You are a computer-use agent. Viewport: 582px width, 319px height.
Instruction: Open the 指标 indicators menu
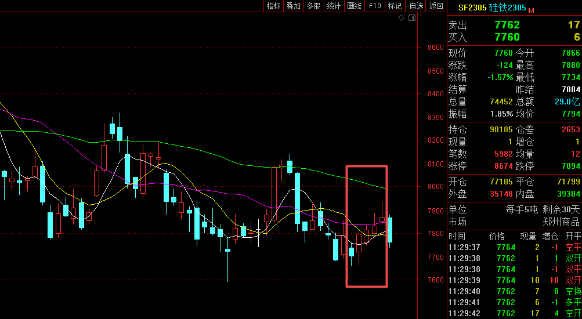pos(273,6)
